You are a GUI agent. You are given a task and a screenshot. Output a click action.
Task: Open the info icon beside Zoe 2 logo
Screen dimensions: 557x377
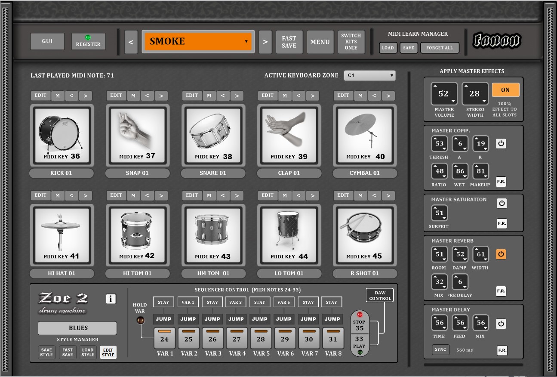click(x=111, y=299)
